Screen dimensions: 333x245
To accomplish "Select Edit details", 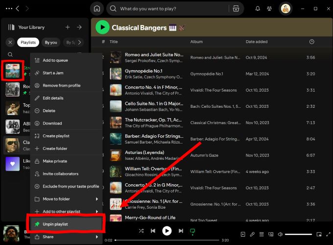I will [x=67, y=98].
